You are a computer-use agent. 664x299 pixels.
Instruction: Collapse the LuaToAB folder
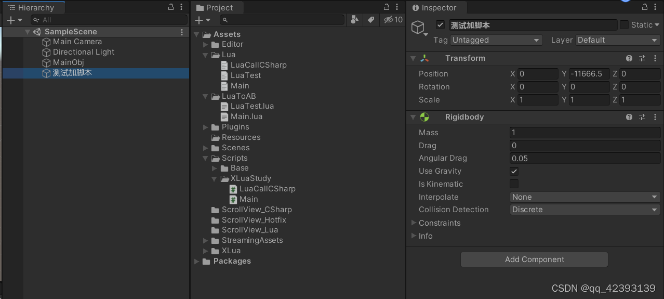[206, 96]
